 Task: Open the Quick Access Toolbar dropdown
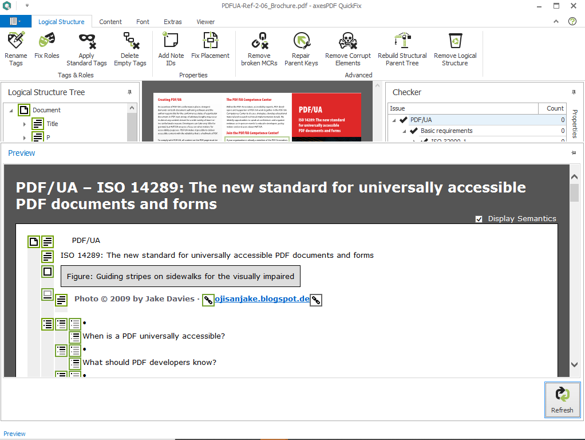27,6
